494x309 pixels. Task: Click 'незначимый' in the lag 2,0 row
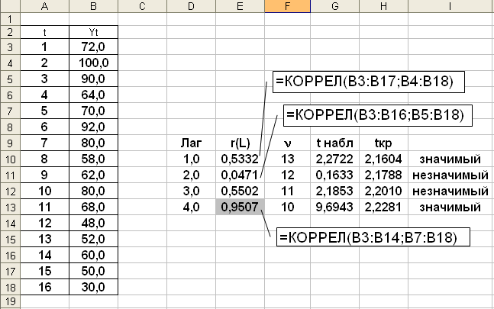point(450,175)
